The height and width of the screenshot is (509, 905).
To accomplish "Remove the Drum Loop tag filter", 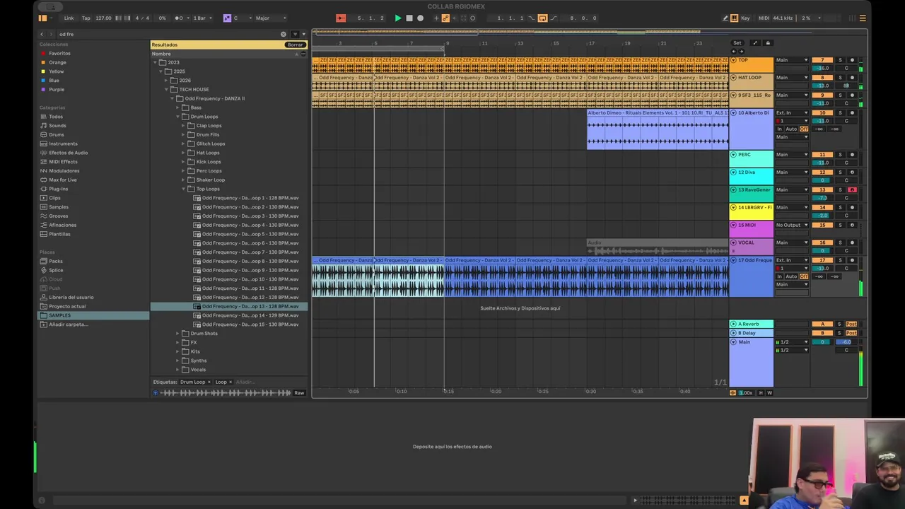I will point(209,382).
